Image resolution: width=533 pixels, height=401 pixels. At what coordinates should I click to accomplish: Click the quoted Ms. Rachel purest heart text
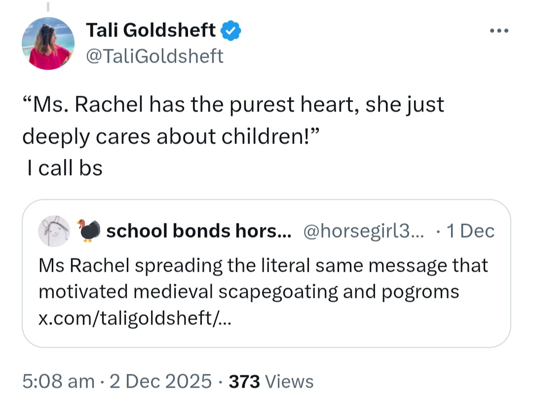click(233, 120)
